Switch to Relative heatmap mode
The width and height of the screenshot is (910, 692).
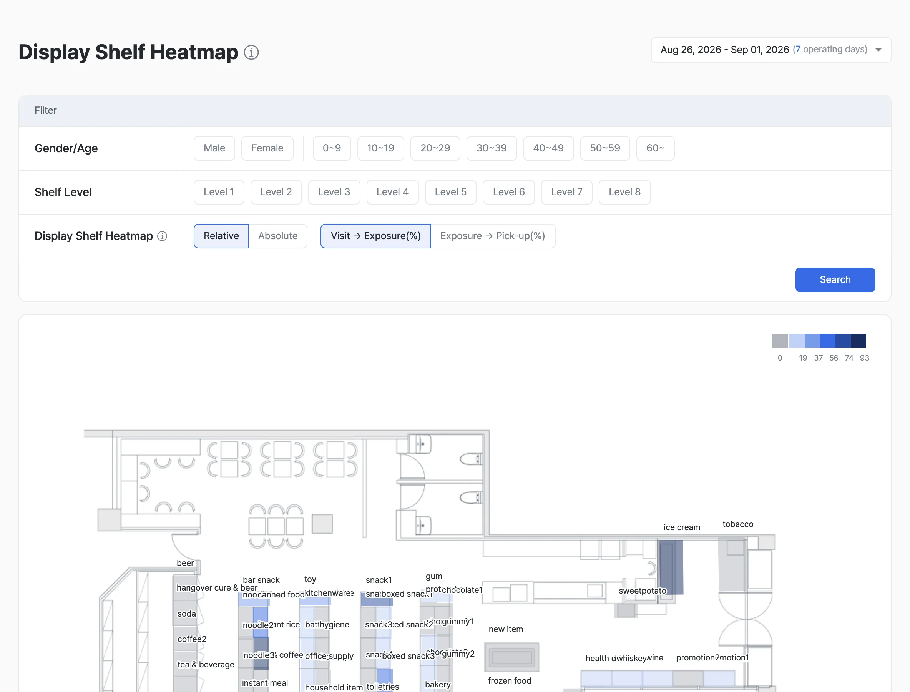tap(221, 236)
